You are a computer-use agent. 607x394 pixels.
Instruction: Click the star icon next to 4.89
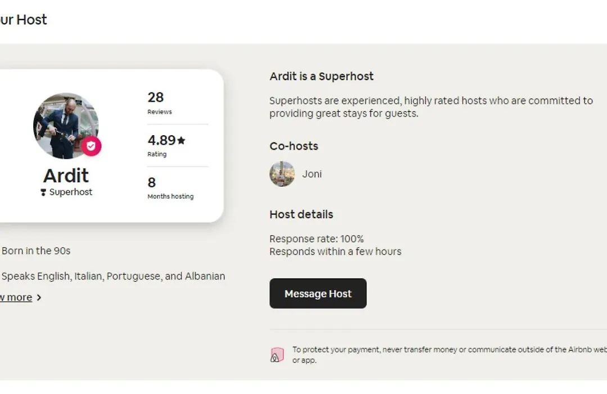click(181, 140)
